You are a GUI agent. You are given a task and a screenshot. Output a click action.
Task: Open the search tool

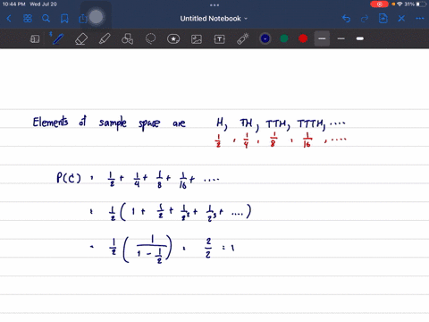46,19
